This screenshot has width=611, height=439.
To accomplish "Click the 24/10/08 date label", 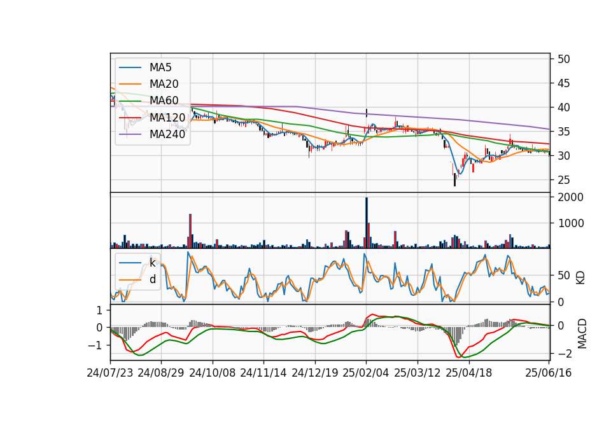I will click(213, 373).
